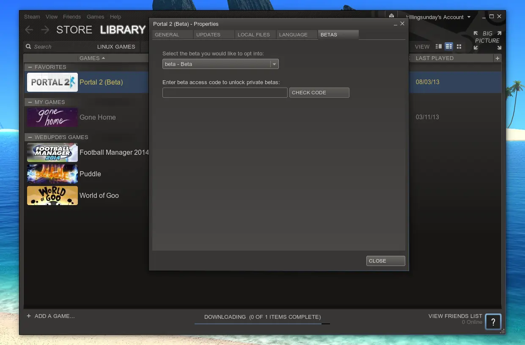Add a column with plus icon

pos(498,58)
